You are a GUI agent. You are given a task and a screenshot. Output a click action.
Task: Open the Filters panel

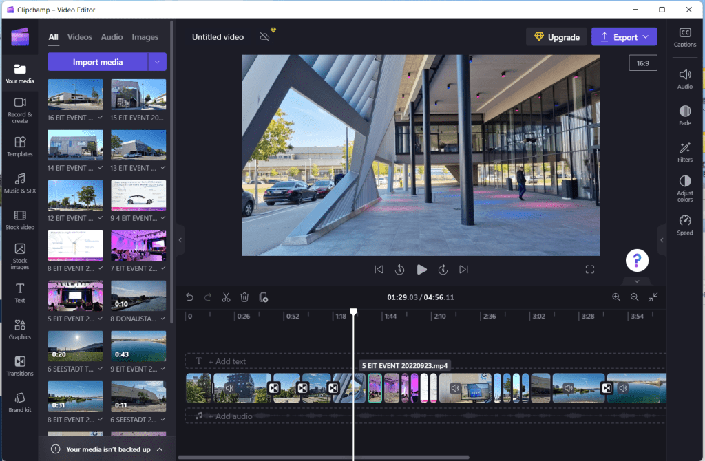pos(684,151)
